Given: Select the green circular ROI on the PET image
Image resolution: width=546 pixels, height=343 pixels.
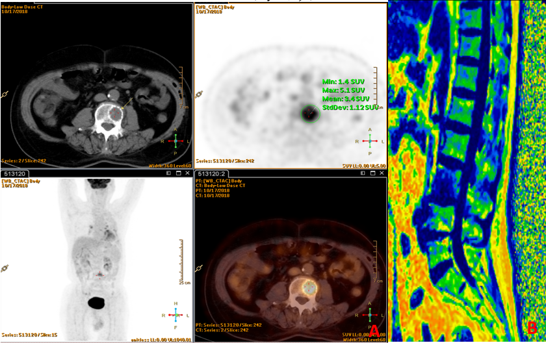Looking at the screenshot, I should (309, 113).
